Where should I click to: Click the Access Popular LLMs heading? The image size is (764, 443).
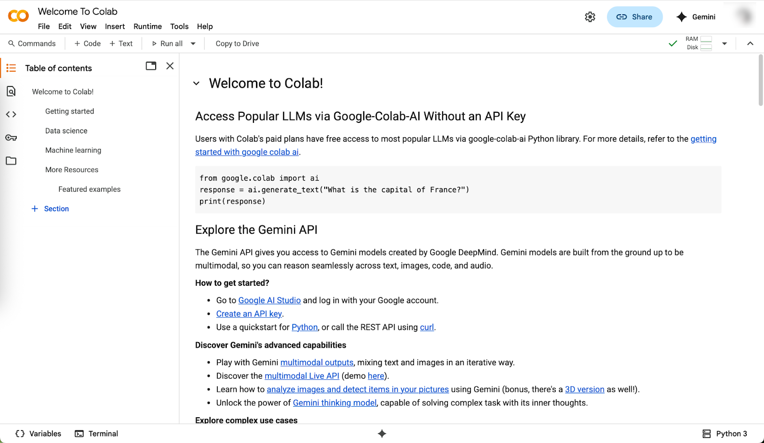[361, 116]
